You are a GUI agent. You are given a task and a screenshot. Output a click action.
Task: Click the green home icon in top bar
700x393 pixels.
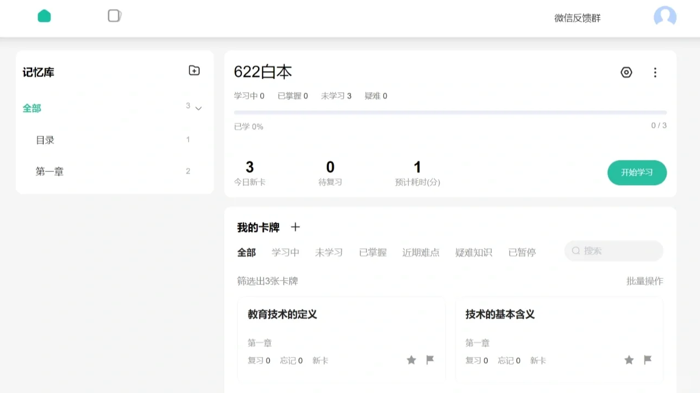44,16
